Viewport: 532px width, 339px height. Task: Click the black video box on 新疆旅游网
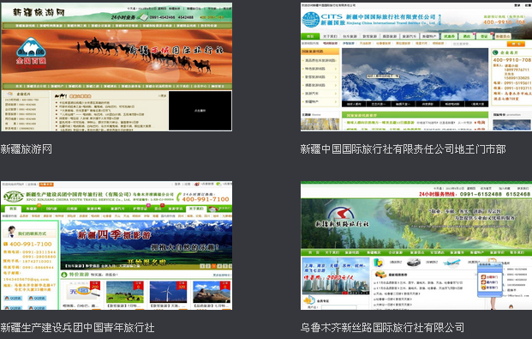pos(200,111)
